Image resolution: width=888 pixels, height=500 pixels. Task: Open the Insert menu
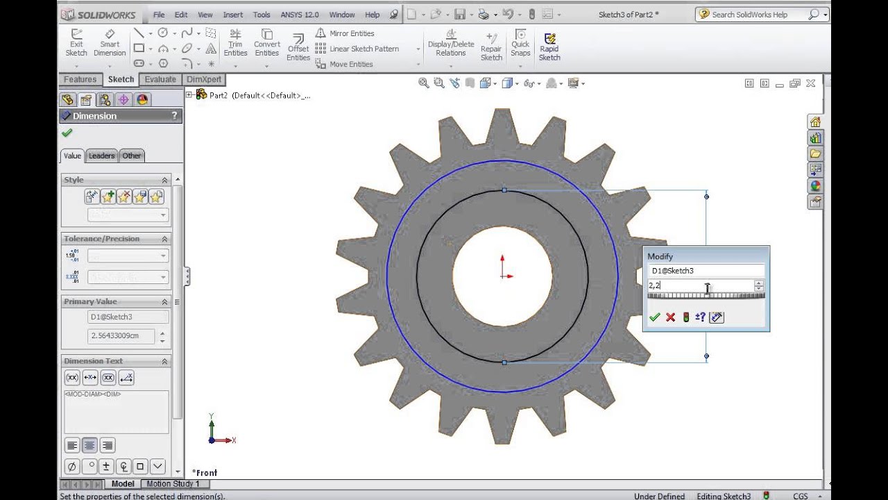point(233,15)
